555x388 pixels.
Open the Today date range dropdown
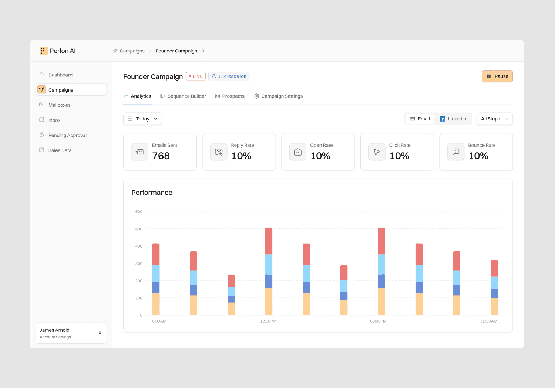142,118
